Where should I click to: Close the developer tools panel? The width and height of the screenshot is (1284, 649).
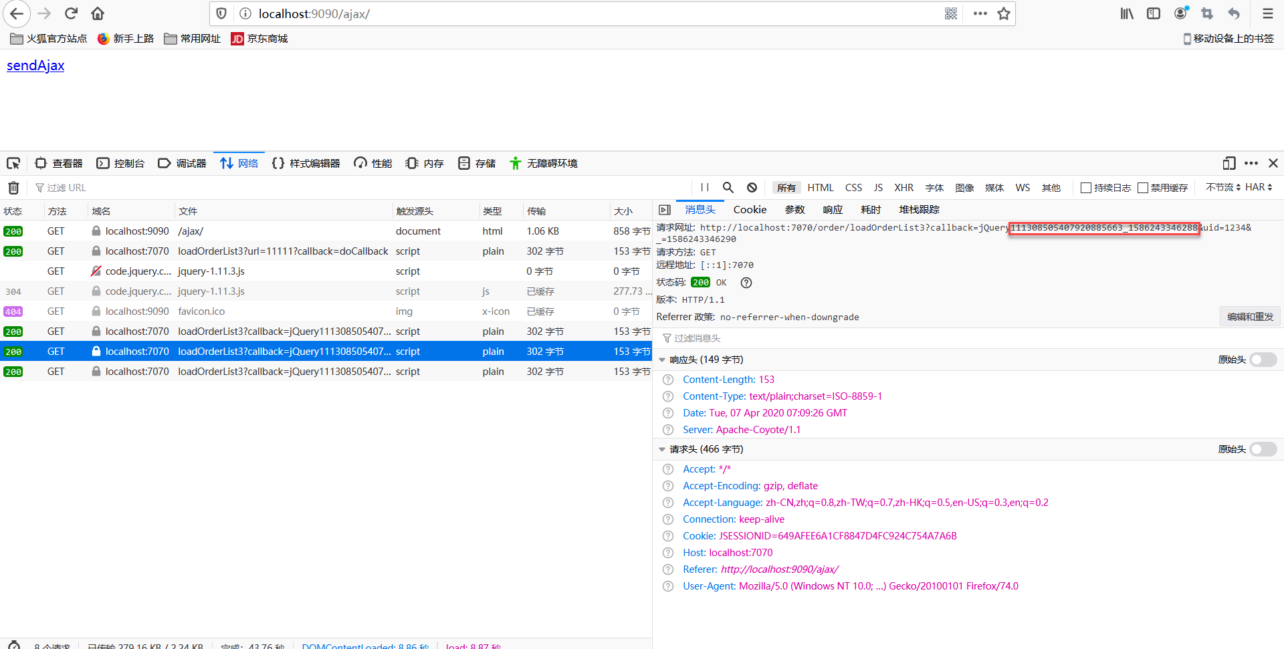click(x=1273, y=163)
